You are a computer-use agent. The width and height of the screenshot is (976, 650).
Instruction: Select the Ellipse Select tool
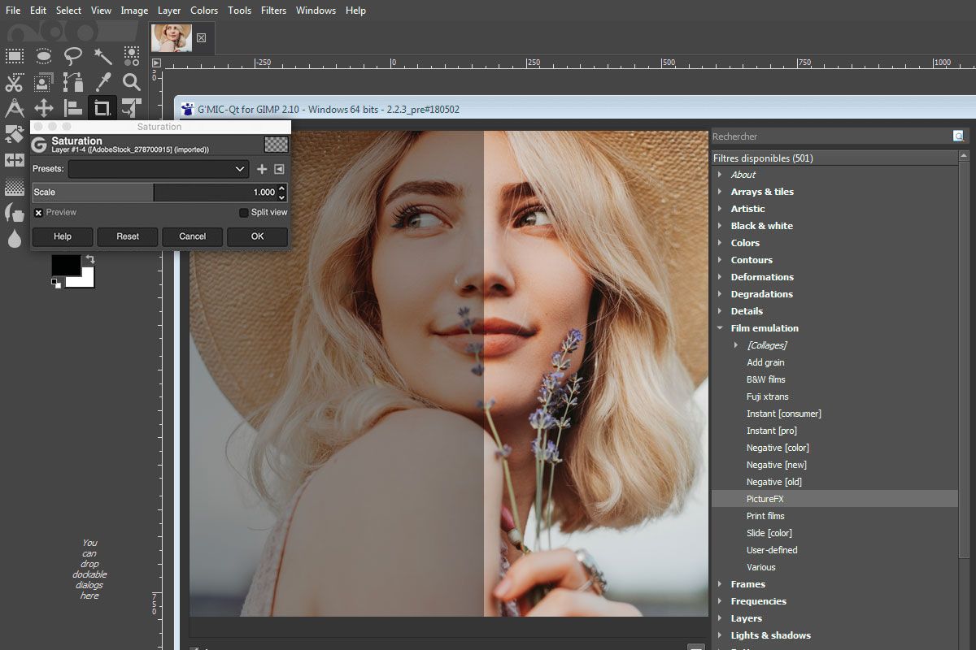coord(43,55)
